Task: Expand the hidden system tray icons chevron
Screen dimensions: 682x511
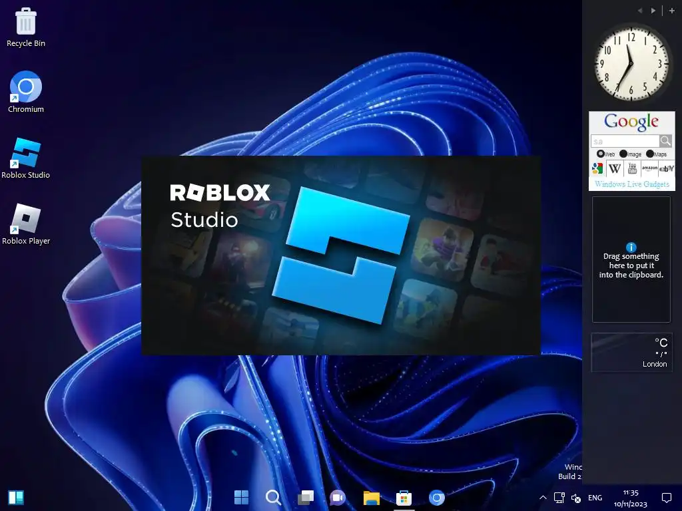Action: click(x=543, y=498)
